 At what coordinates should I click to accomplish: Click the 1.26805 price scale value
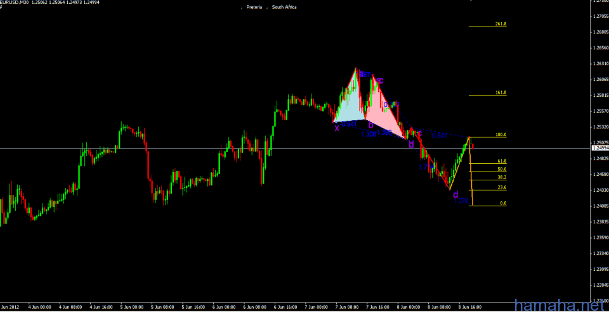[601, 32]
